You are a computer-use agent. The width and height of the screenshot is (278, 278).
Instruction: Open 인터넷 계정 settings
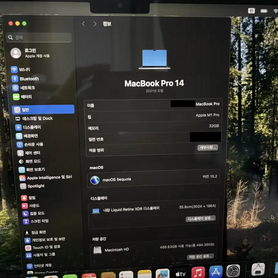coord(39,265)
